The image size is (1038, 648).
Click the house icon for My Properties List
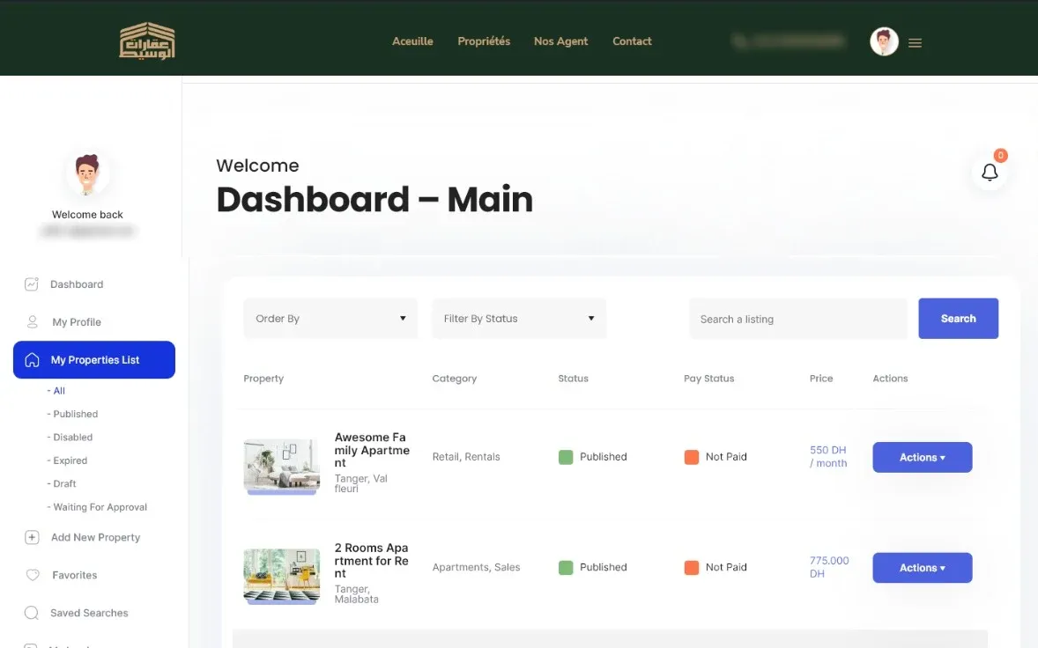point(32,360)
